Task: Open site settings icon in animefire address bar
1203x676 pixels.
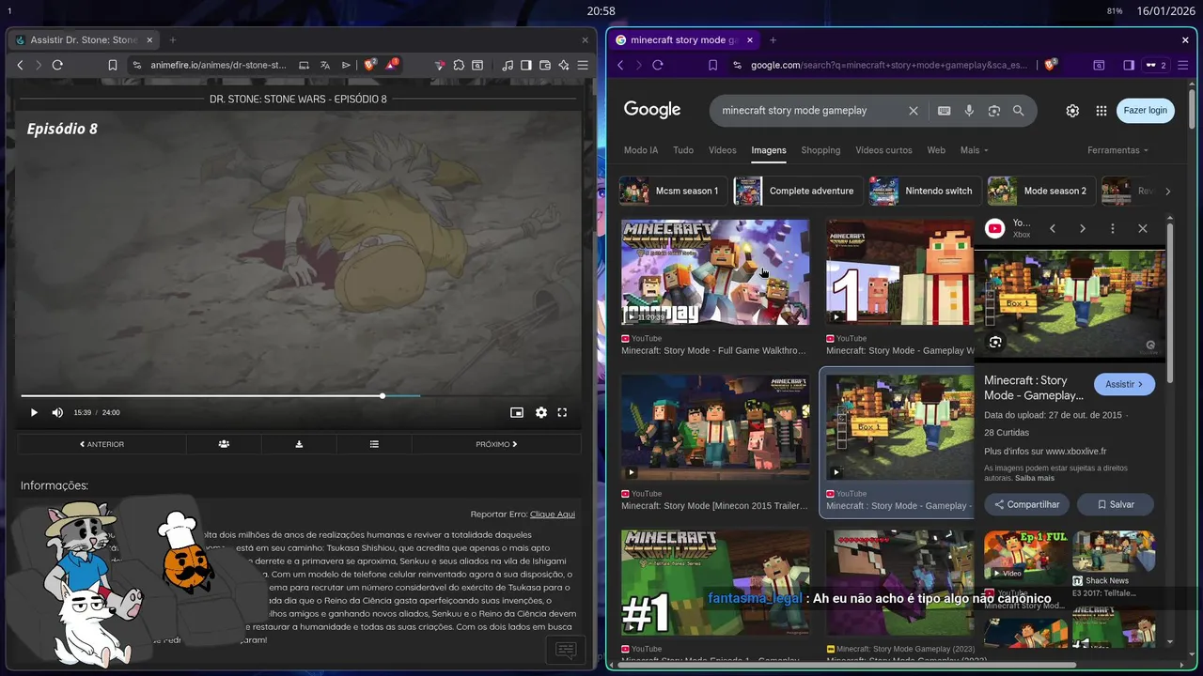Action: pyautogui.click(x=136, y=65)
